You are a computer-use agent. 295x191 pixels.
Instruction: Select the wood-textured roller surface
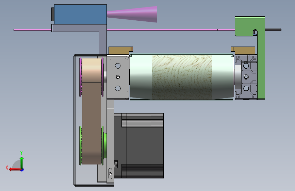point(182,77)
